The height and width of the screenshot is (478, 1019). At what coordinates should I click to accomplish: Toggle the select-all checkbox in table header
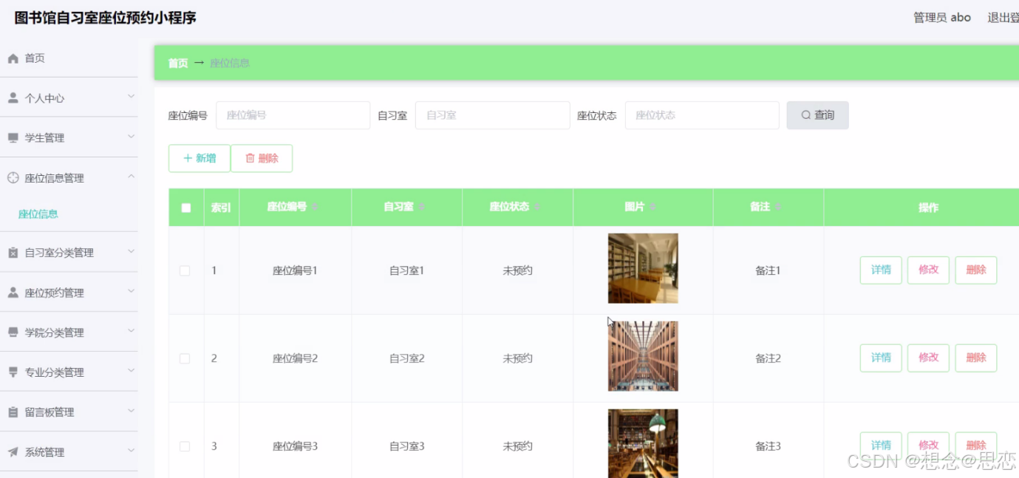[186, 208]
